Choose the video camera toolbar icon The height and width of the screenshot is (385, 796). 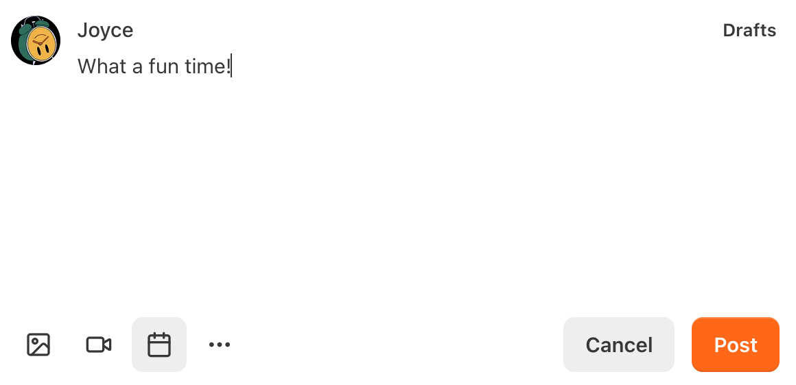click(99, 345)
